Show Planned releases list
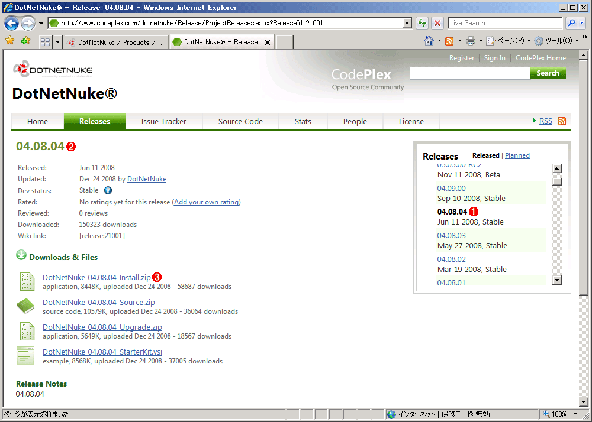This screenshot has height=422, width=592. pyautogui.click(x=517, y=155)
